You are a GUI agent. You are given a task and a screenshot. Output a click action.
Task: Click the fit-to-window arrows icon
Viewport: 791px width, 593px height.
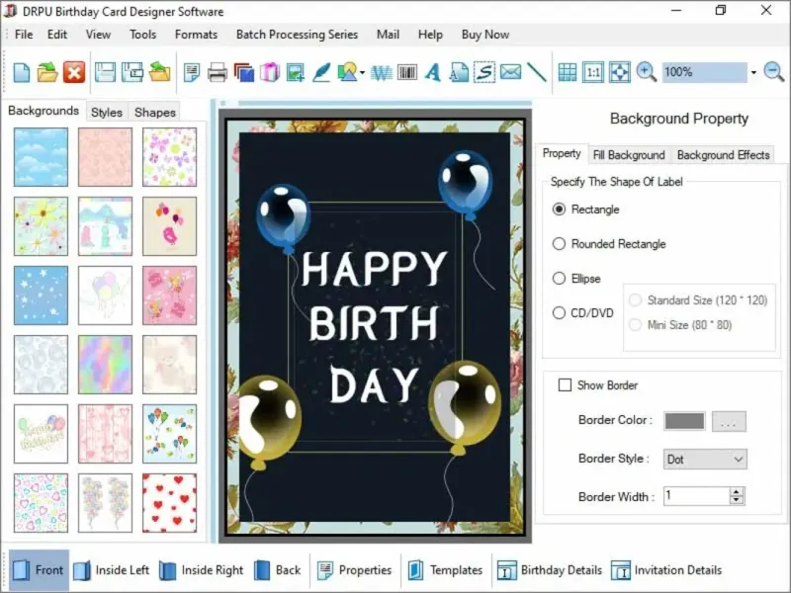click(x=620, y=72)
